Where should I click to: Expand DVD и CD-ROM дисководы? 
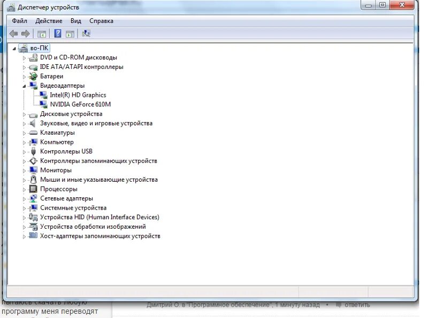pyautogui.click(x=24, y=58)
